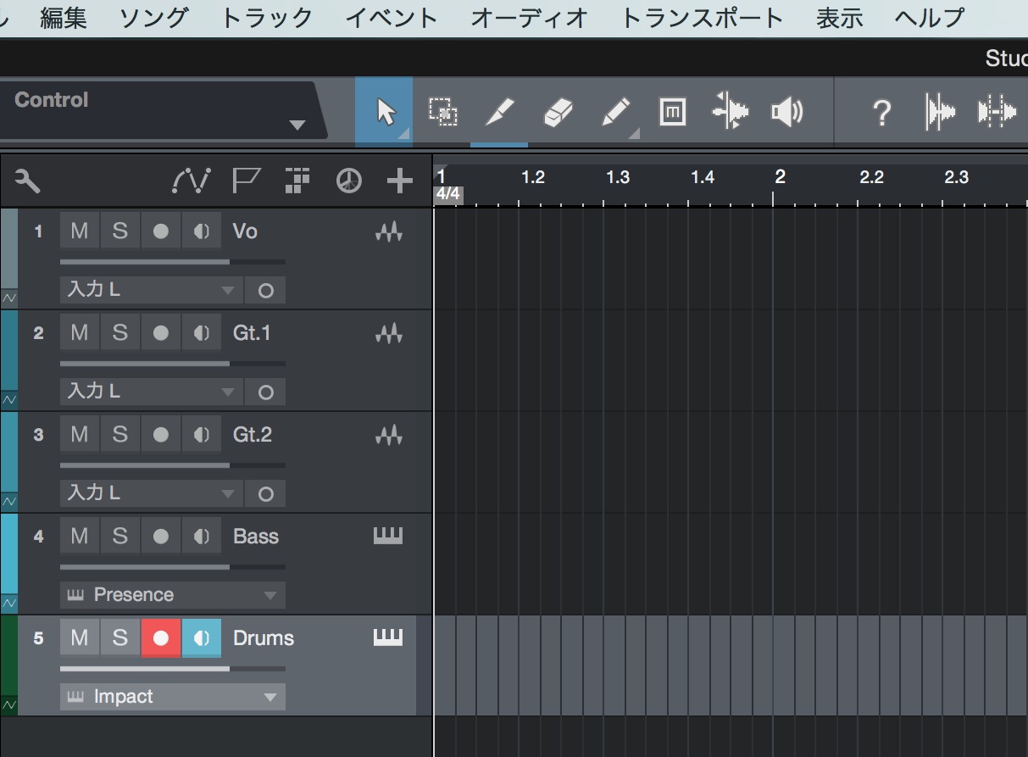Open the Presence instrument dropdown
This screenshot has width=1028, height=757.
click(173, 595)
